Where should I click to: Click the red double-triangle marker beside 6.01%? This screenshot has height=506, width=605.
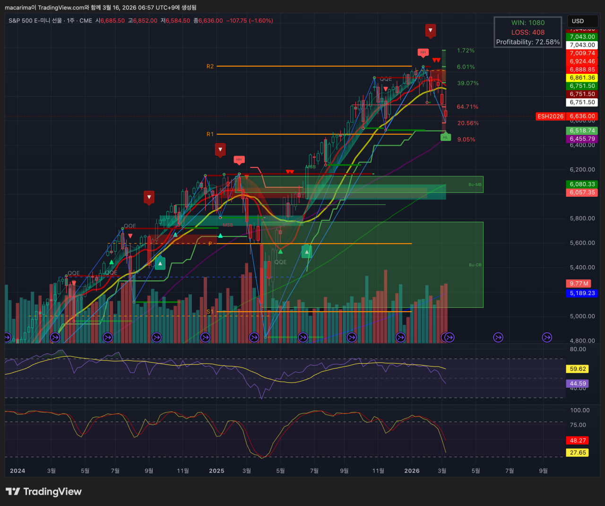tap(436, 60)
